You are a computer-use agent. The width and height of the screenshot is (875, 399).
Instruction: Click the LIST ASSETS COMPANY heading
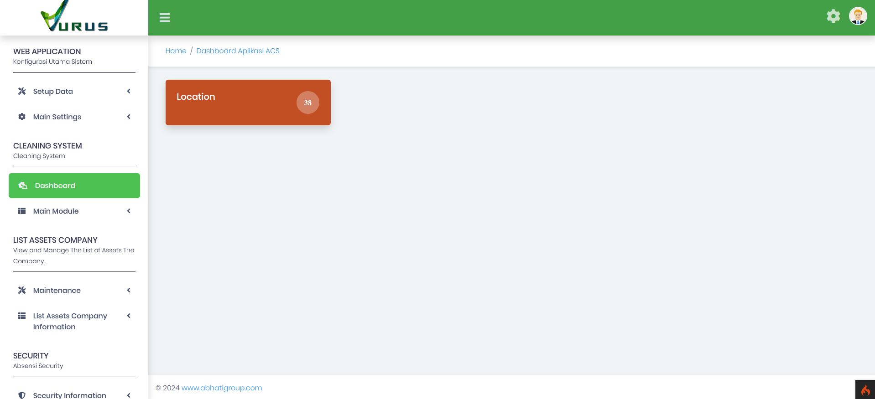(55, 240)
